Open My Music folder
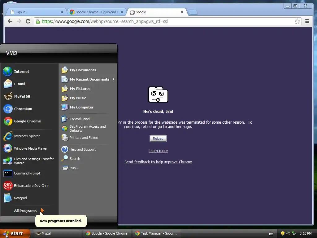Screen dimensions: 317x238 click(88, 98)
